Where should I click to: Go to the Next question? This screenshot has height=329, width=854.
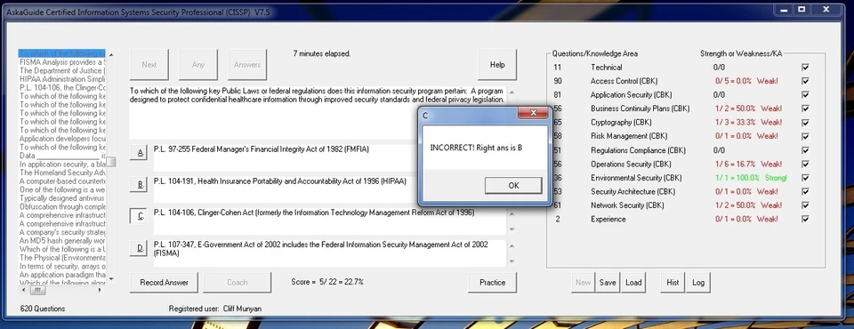point(149,64)
